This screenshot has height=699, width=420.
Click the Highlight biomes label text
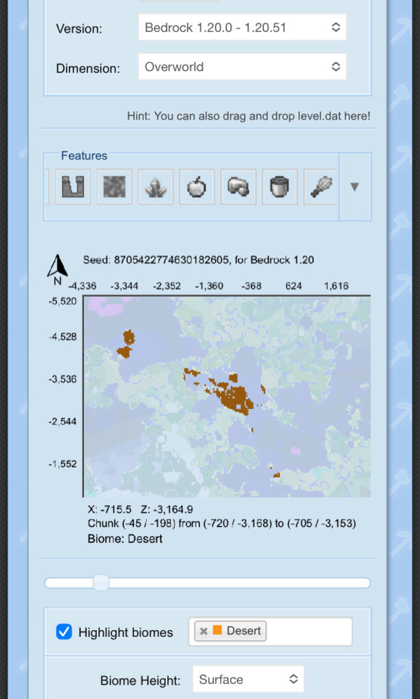[126, 633]
